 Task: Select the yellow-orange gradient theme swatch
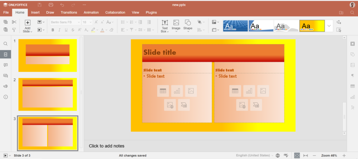(x=312, y=26)
